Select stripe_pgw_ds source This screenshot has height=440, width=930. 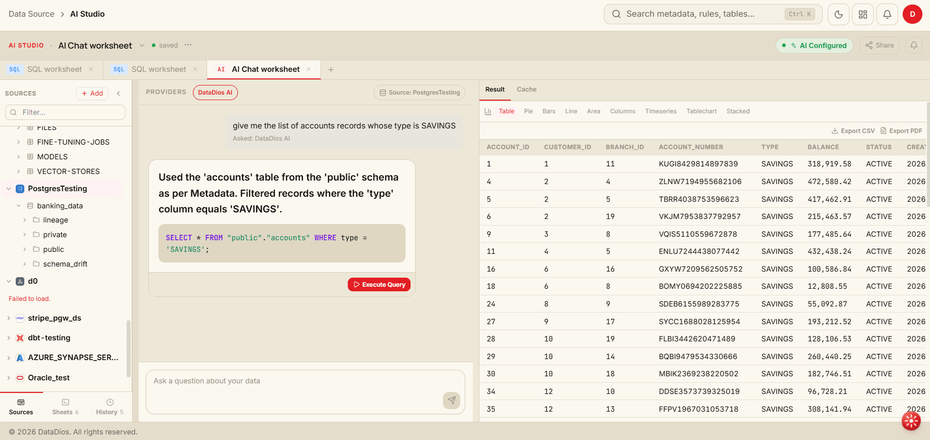tap(54, 318)
